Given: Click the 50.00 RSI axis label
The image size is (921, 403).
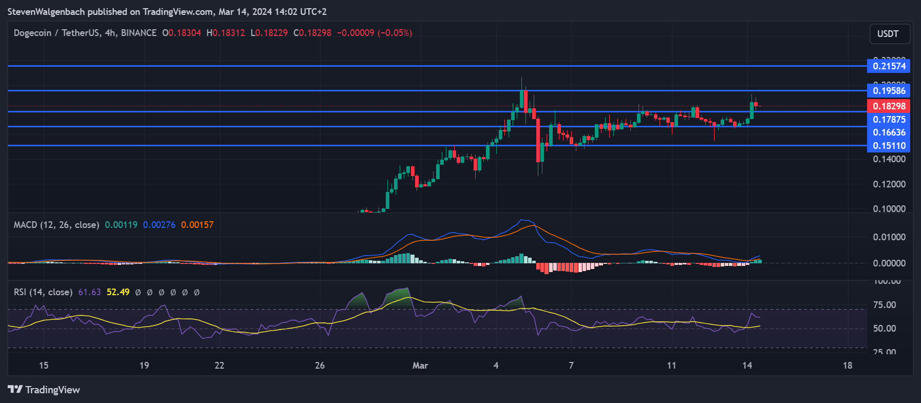Looking at the screenshot, I should pyautogui.click(x=885, y=329).
